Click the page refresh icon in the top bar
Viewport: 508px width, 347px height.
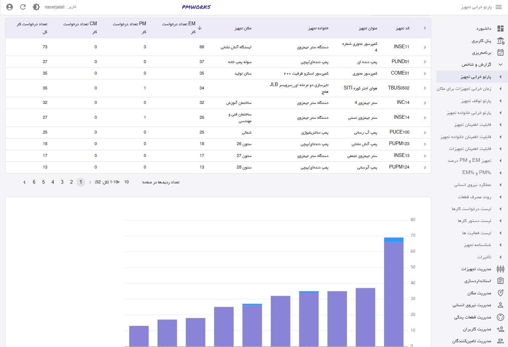(x=23, y=6)
